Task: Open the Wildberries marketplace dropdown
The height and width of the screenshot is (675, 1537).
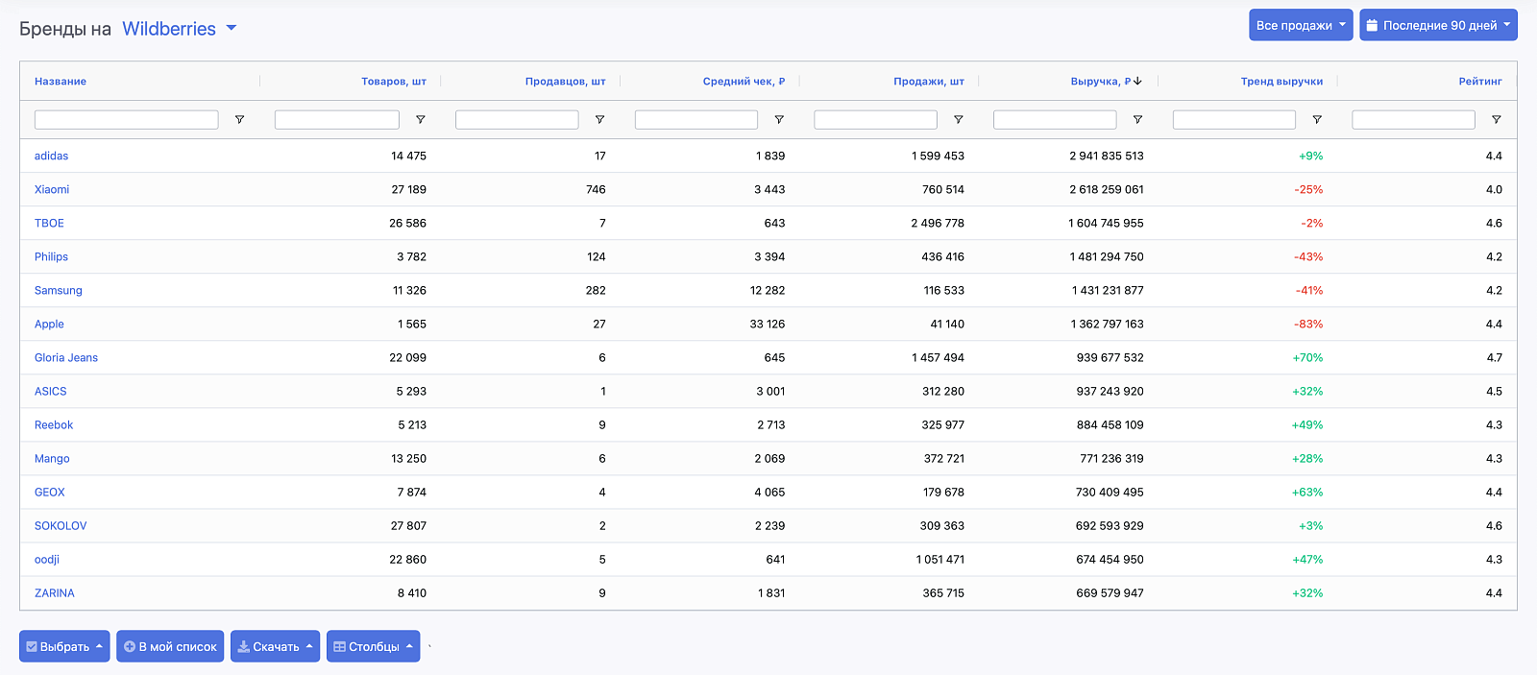Action: pyautogui.click(x=180, y=29)
